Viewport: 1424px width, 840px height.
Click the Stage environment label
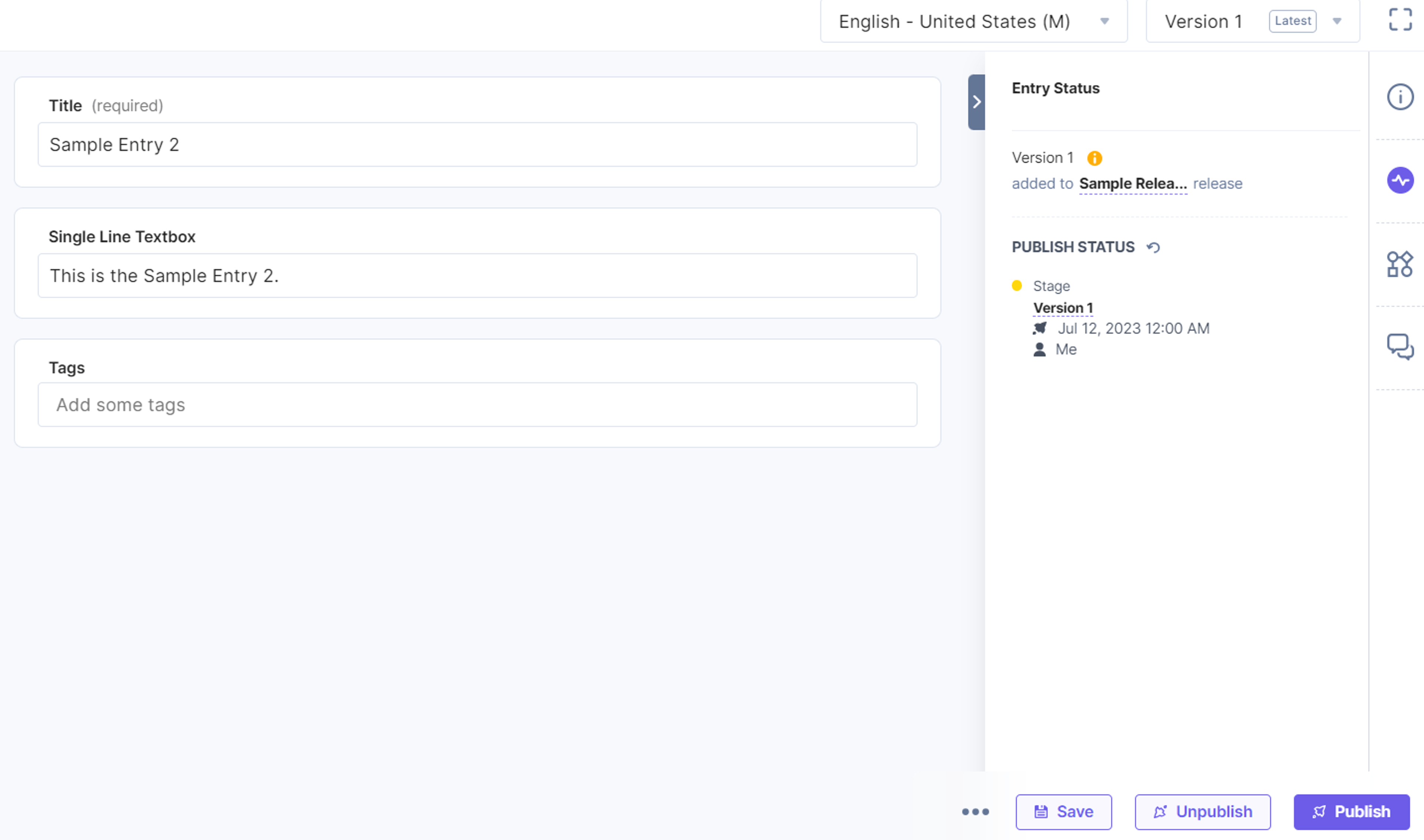click(x=1051, y=286)
